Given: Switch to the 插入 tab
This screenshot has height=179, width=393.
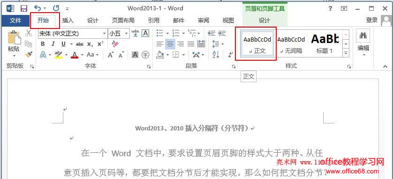Looking at the screenshot, I should 68,21.
